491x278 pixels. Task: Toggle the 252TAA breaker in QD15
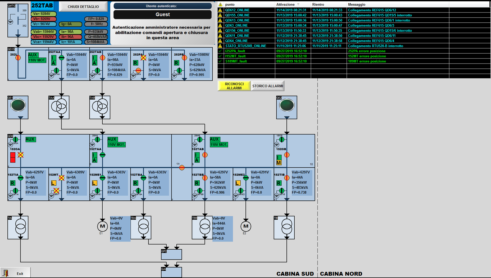tap(62, 57)
